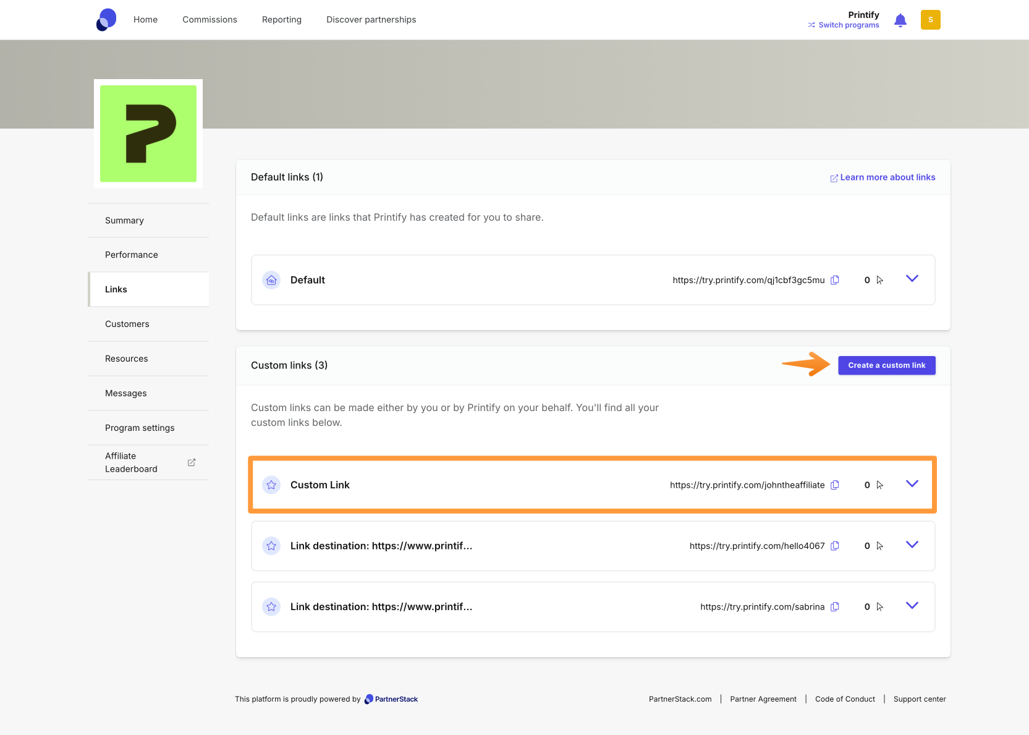Screen dimensions: 1029x735
Task: Click the external icon by Learn more about links
Action: (x=834, y=178)
